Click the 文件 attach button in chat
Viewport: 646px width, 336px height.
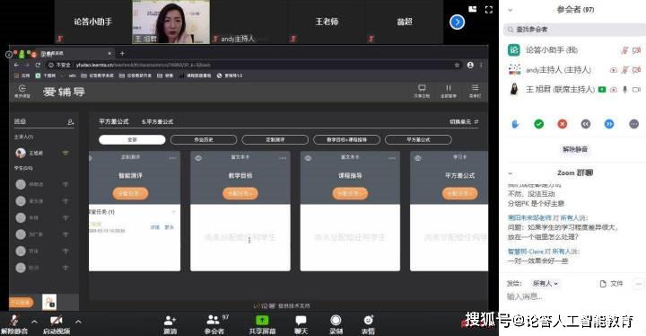tap(611, 284)
